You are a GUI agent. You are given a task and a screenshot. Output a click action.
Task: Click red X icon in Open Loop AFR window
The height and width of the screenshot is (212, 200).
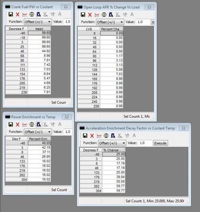pos(90,15)
